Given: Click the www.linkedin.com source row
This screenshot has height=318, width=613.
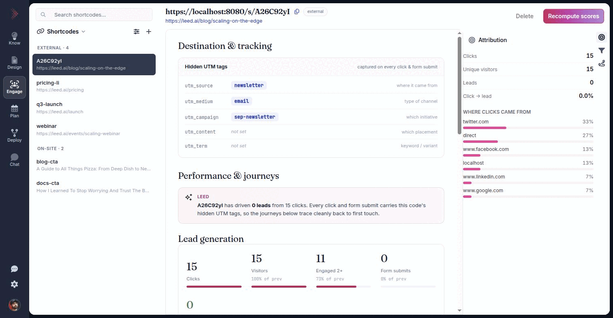Looking at the screenshot, I should click(x=528, y=179).
